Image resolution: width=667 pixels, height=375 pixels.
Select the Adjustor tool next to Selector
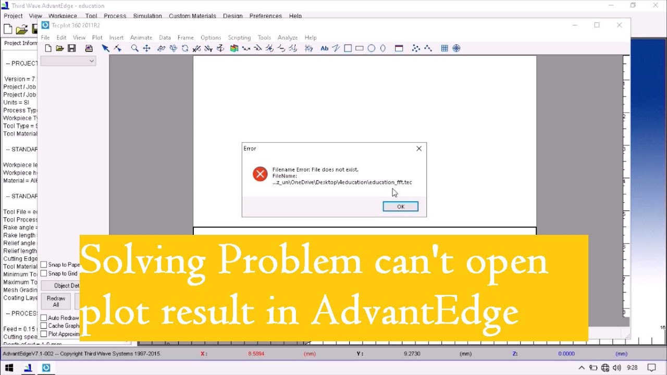[x=118, y=48]
